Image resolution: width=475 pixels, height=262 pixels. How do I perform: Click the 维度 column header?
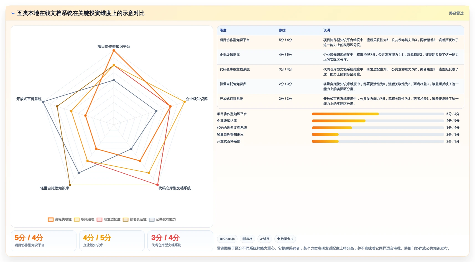223,30
